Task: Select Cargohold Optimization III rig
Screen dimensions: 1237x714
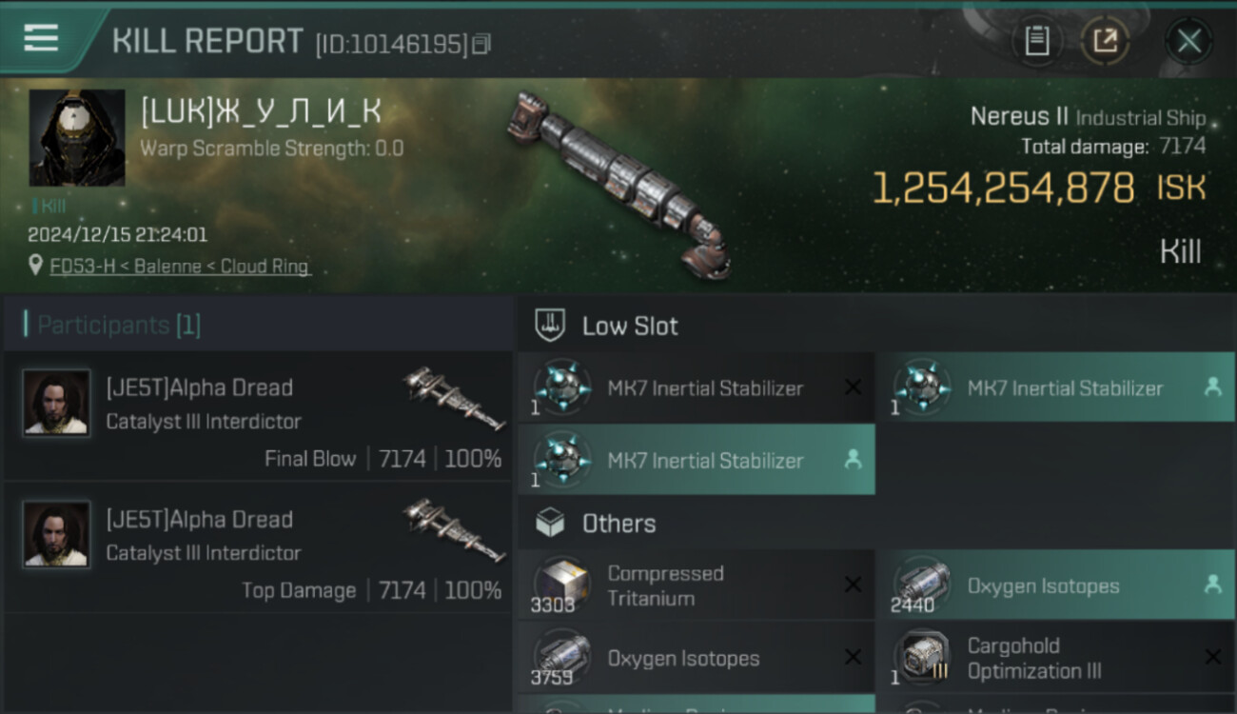Action: tap(1054, 658)
